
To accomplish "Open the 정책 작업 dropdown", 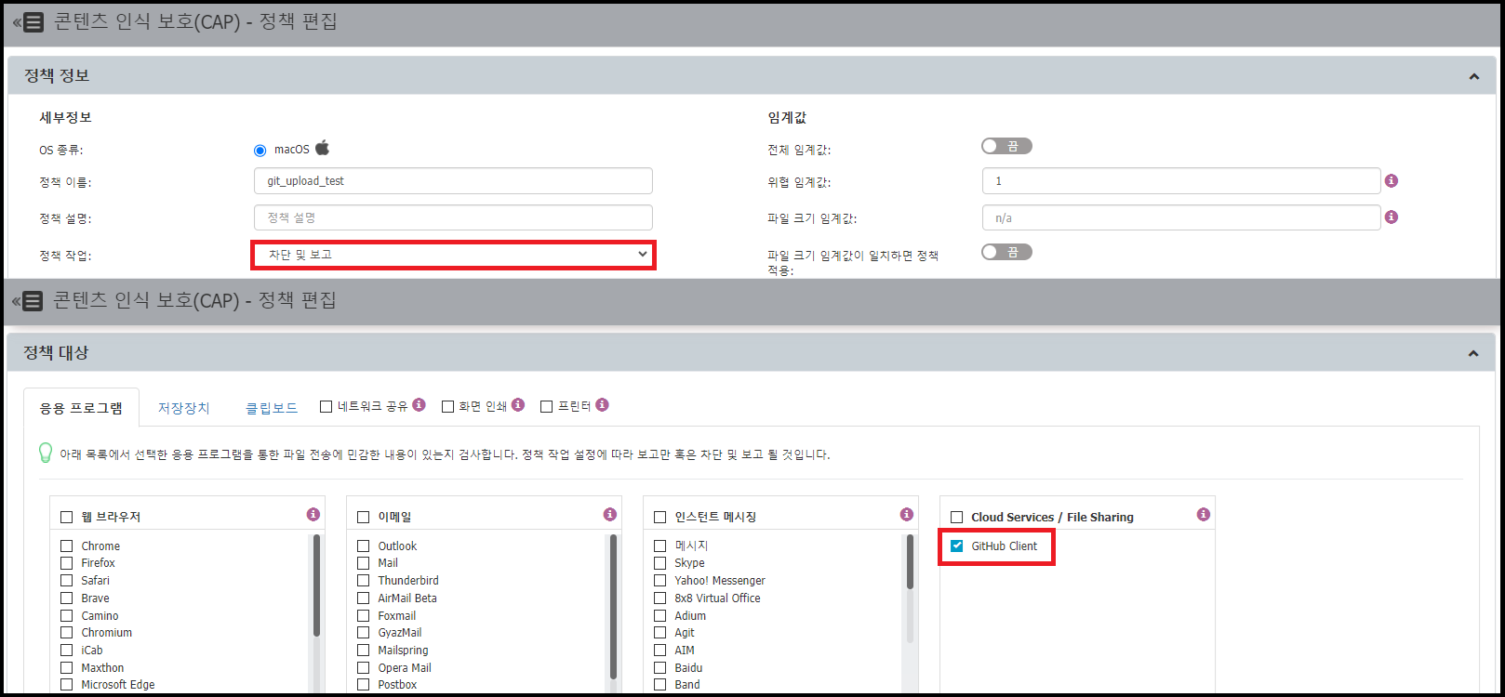I will point(453,255).
